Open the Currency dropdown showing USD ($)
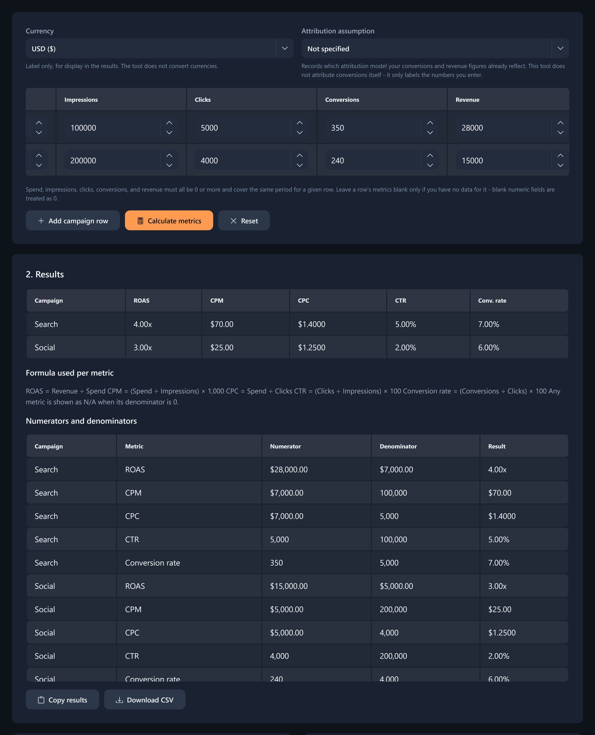The image size is (595, 735). point(160,48)
